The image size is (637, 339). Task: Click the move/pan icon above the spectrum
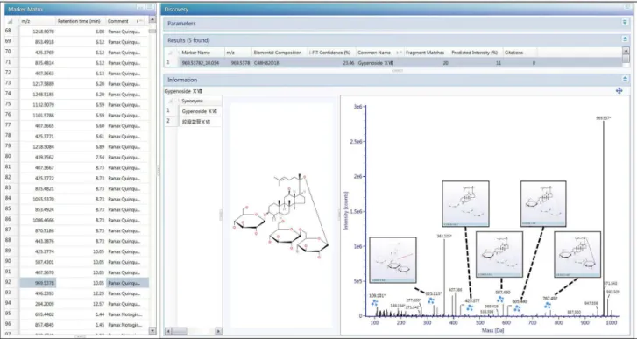pyautogui.click(x=619, y=90)
